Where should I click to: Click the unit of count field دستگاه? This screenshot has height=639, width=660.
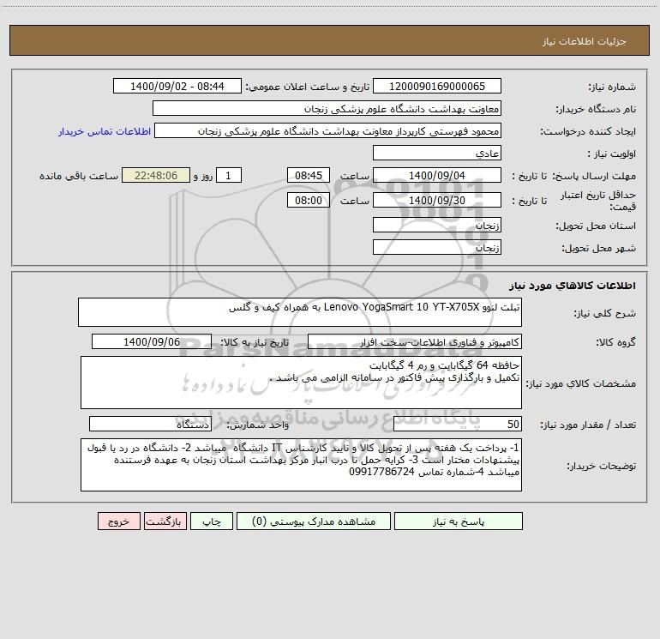click(150, 425)
